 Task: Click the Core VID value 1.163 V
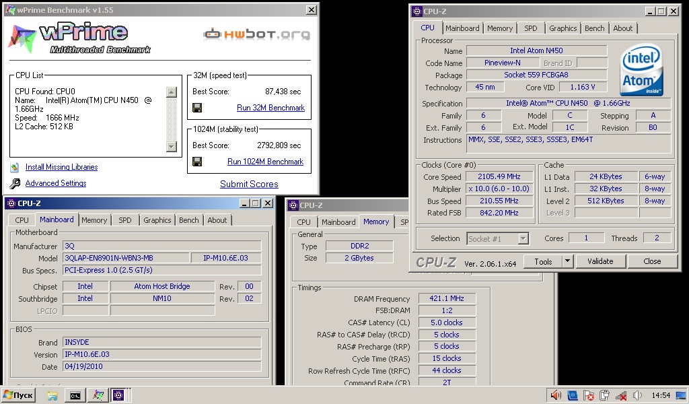[x=582, y=87]
